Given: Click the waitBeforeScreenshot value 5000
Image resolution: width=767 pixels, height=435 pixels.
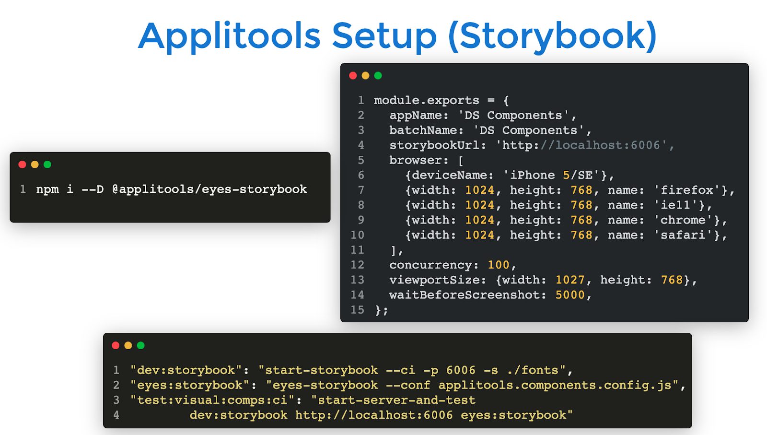Looking at the screenshot, I should point(569,295).
